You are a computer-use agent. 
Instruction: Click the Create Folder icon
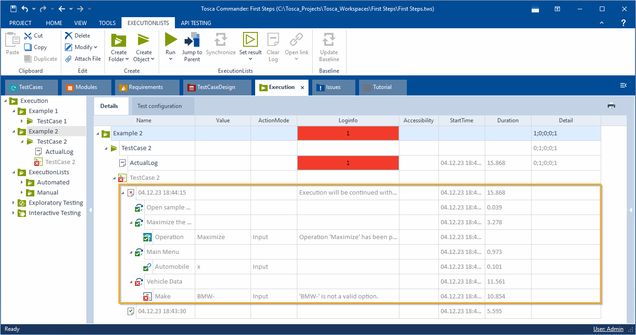point(119,41)
